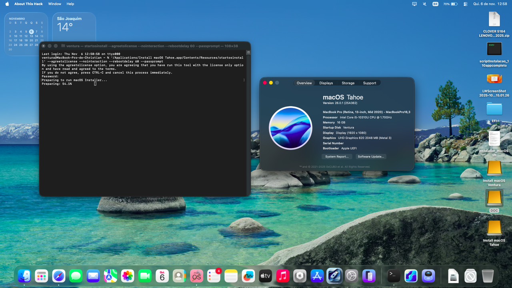Click battery 70% status icon
Image resolution: width=512 pixels, height=288 pixels.
pos(450,4)
